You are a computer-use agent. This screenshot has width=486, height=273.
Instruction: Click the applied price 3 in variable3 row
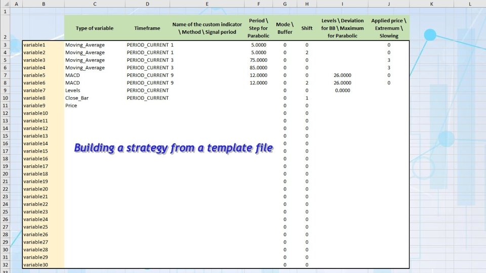tap(389, 60)
